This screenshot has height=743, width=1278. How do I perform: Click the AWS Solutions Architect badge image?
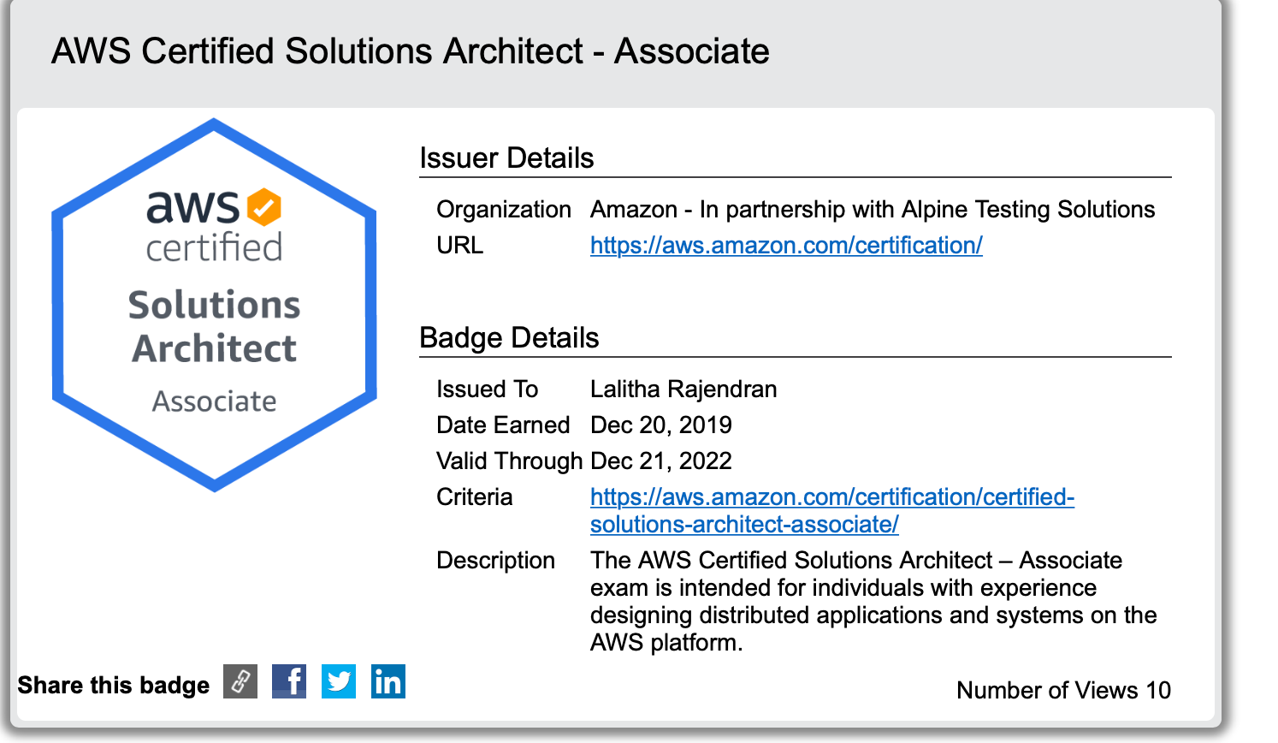[x=214, y=305]
